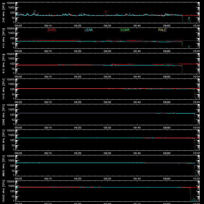Click the 1000 tick label on 15400 MHz axis
Image resolution: width=204 pixels, height=204 pixels.
tap(11, 186)
